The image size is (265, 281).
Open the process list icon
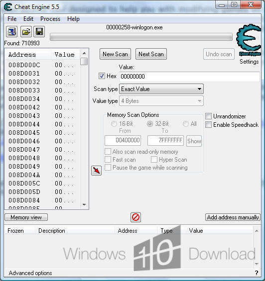click(12, 31)
